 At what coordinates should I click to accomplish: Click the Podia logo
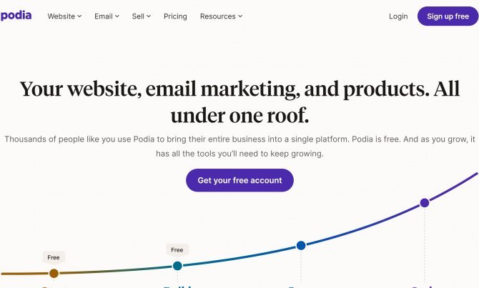pos(16,16)
